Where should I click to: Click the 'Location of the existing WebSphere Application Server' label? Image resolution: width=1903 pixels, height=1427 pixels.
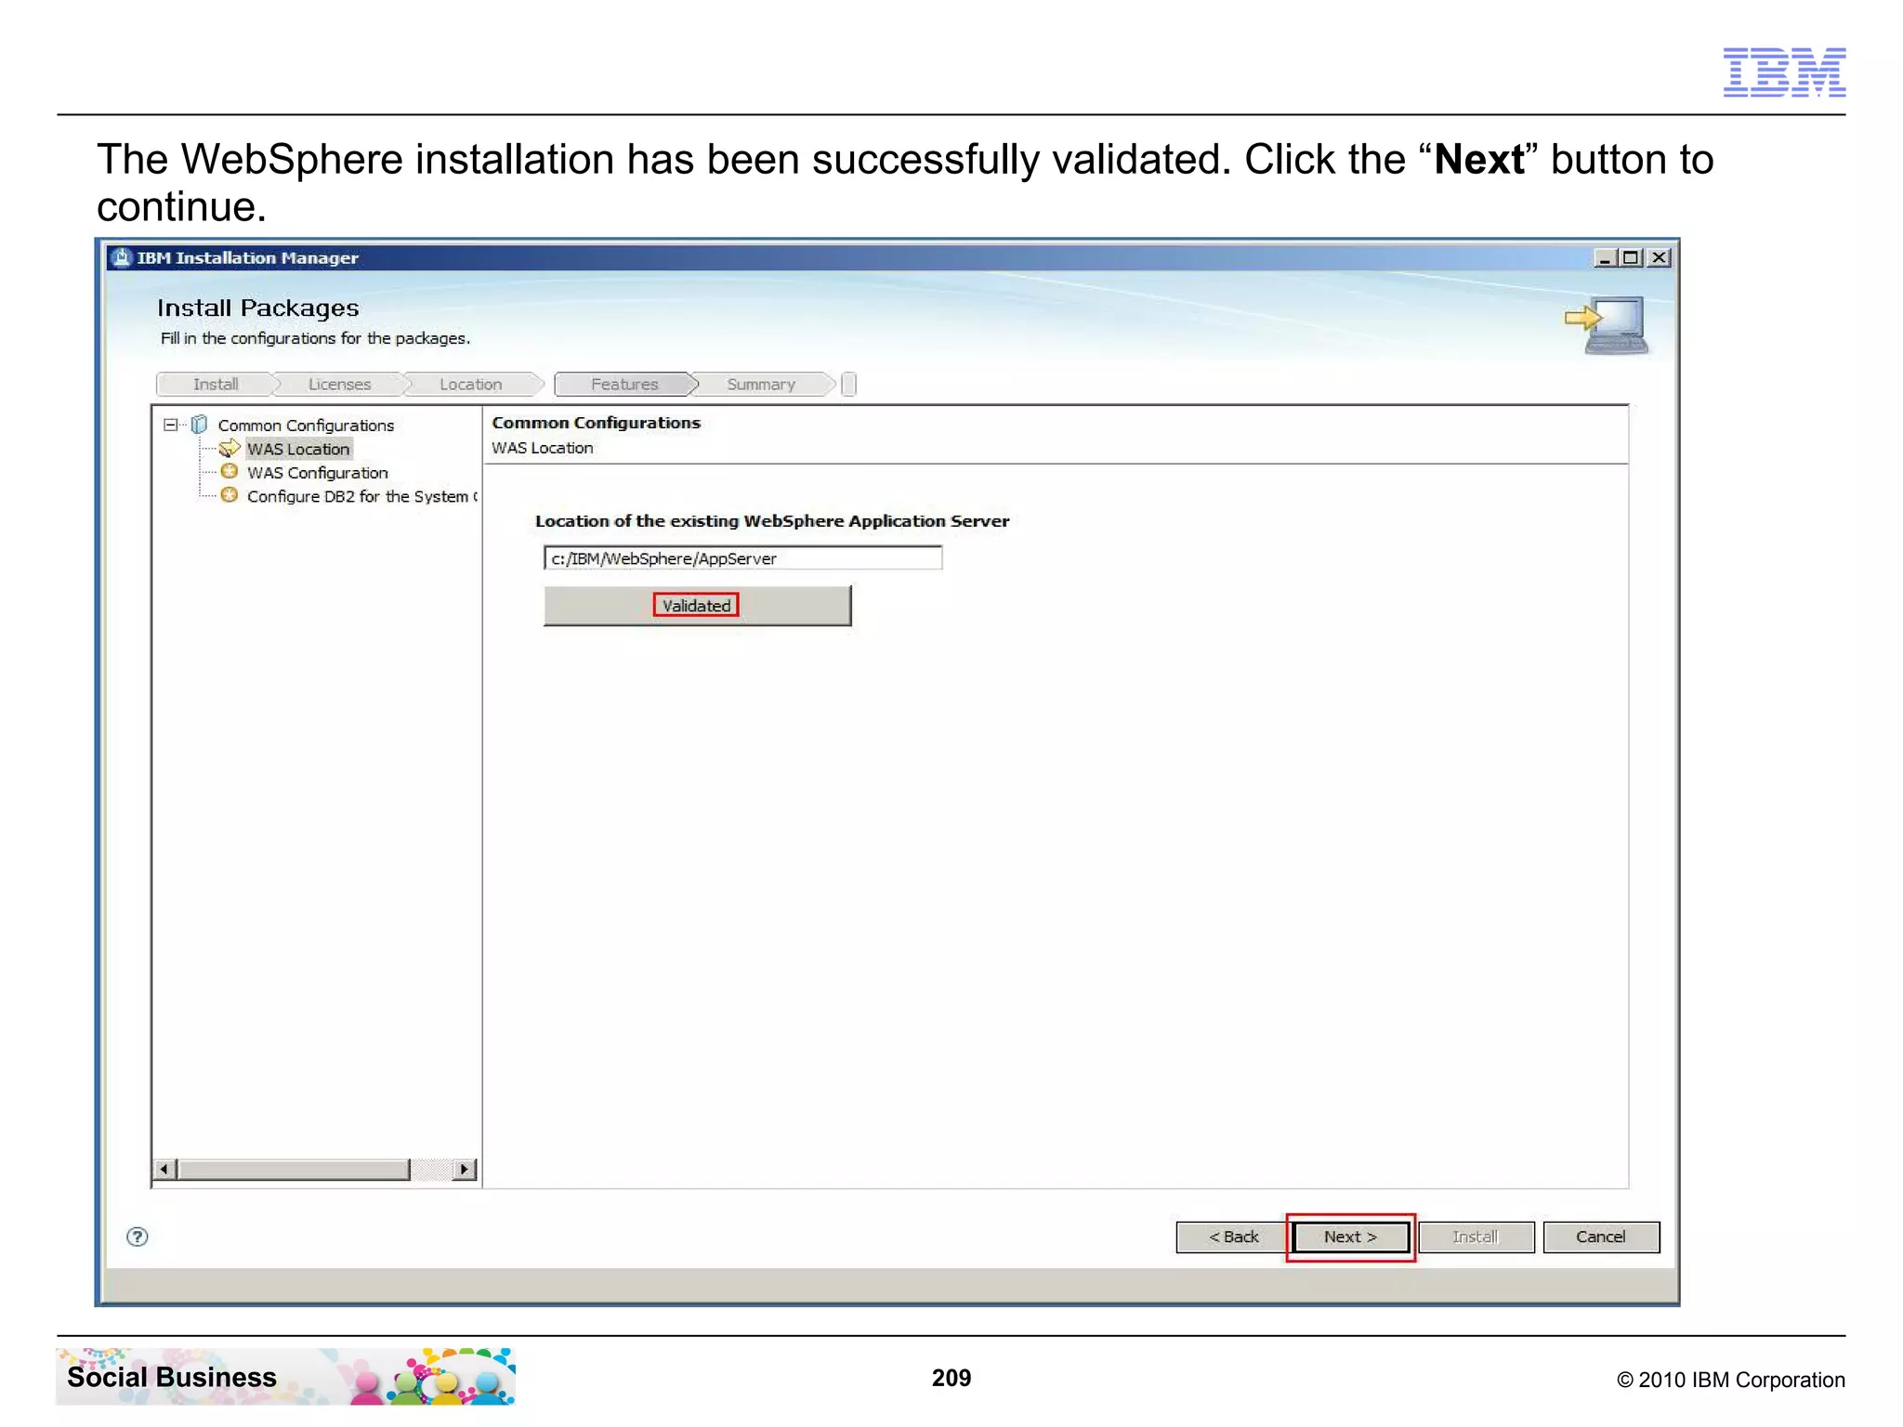pyautogui.click(x=772, y=521)
